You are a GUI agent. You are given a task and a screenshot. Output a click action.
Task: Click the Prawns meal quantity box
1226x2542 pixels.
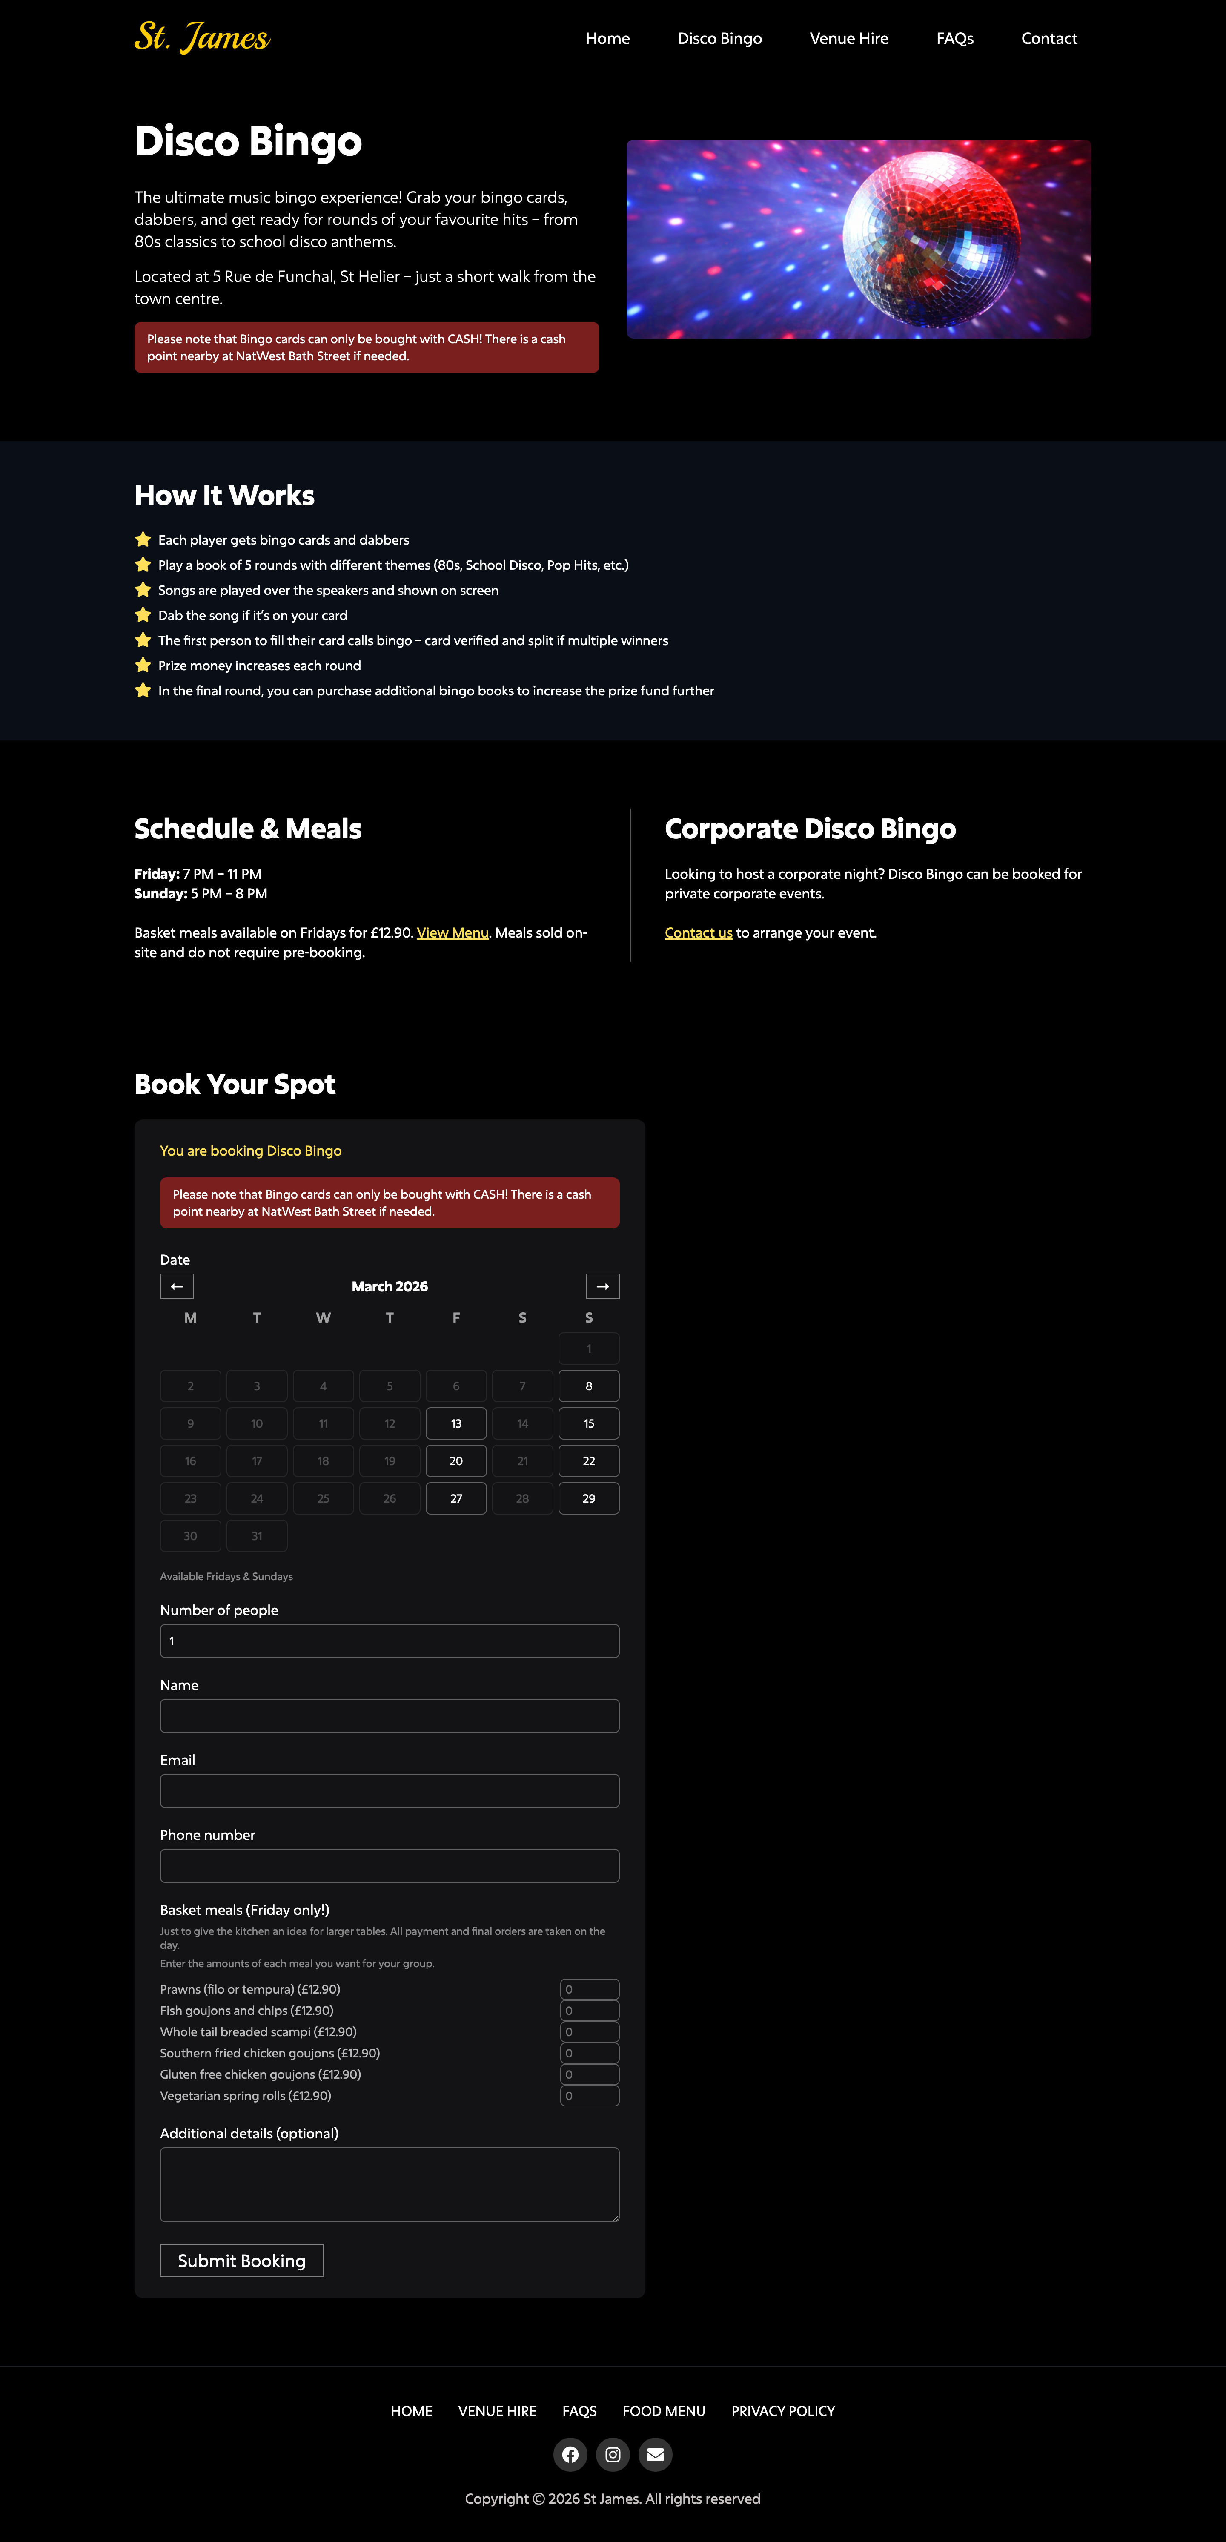589,1989
